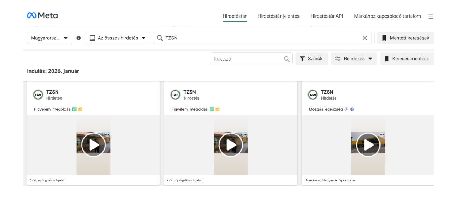The height and width of the screenshot is (200, 473).
Task: Click the Szűrők filter button
Action: click(311, 59)
